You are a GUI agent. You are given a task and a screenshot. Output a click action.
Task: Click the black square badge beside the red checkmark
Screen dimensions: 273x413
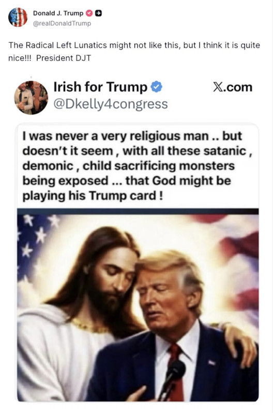click(98, 13)
